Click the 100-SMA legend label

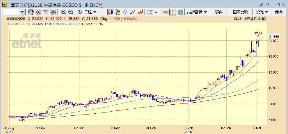(91, 24)
